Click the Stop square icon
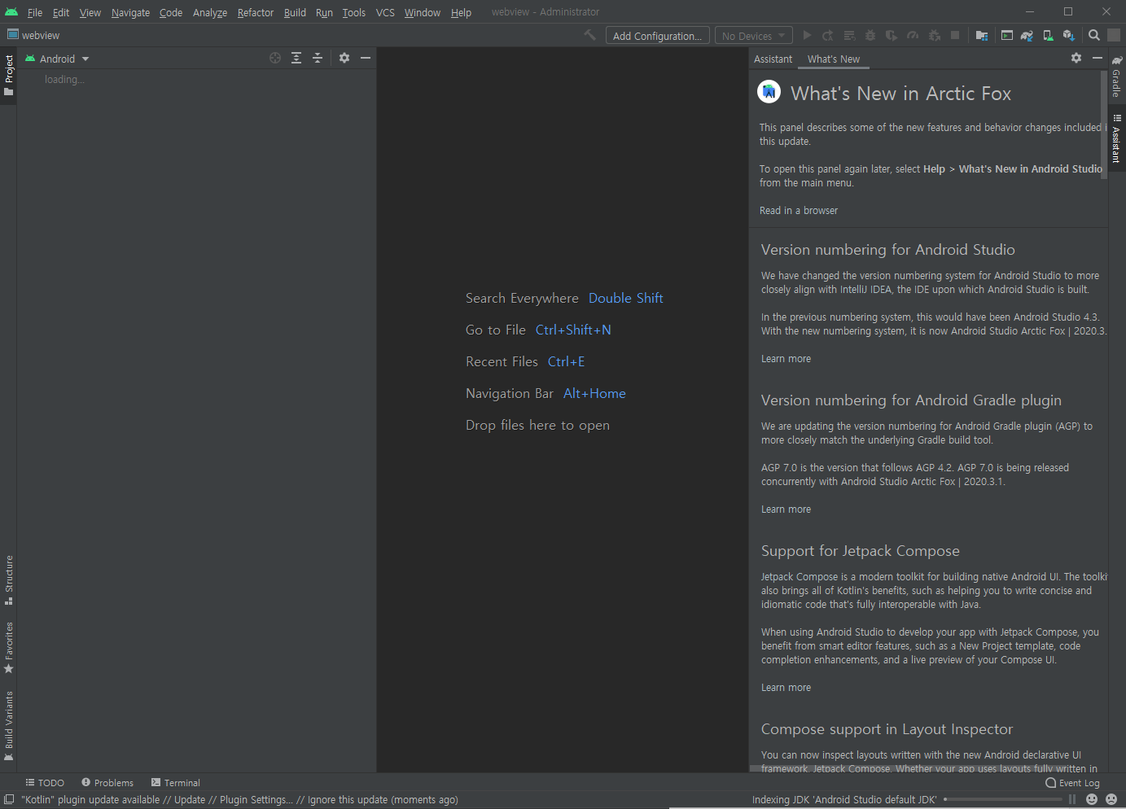The height and width of the screenshot is (809, 1126). 955,35
